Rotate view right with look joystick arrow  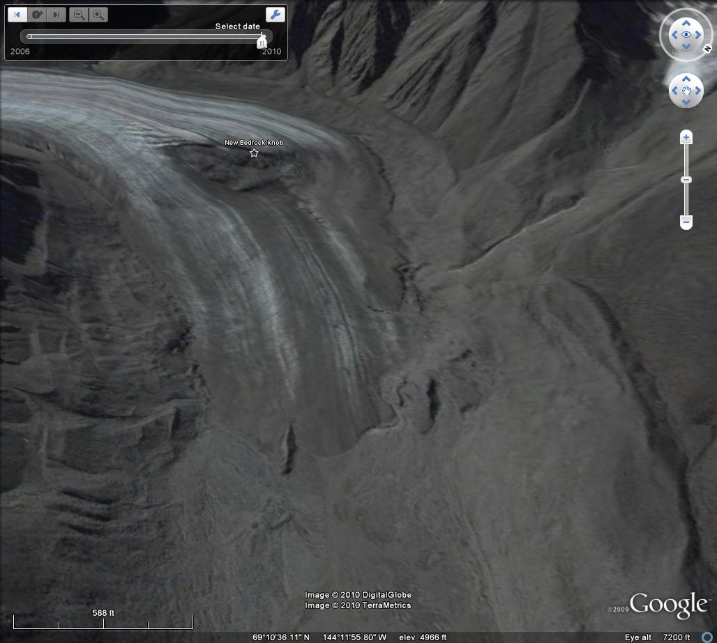(699, 34)
